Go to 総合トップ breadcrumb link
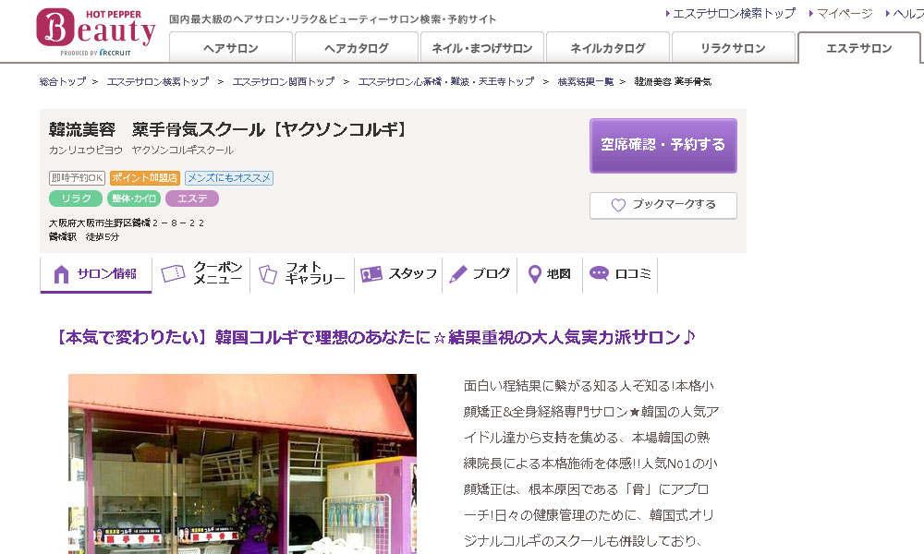This screenshot has height=554, width=924. [x=63, y=82]
